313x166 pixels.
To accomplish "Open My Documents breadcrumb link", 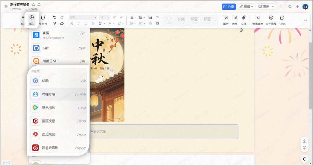I will click(x=16, y=9).
